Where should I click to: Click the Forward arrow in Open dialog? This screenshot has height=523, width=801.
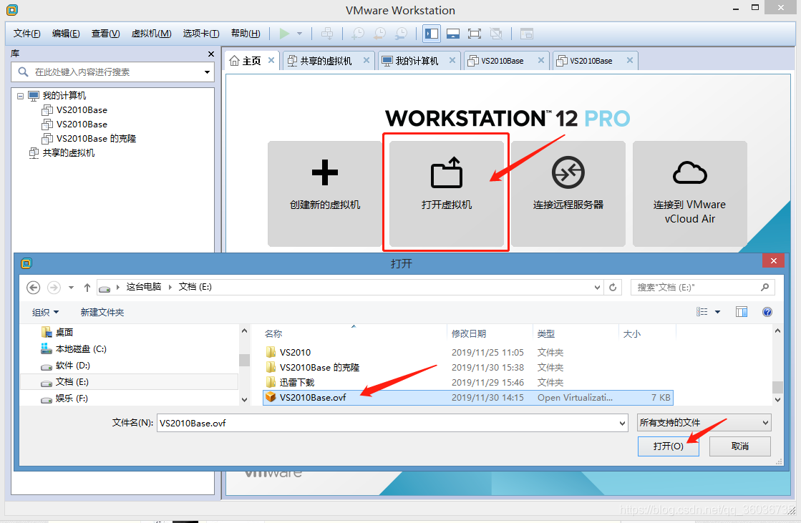click(54, 288)
